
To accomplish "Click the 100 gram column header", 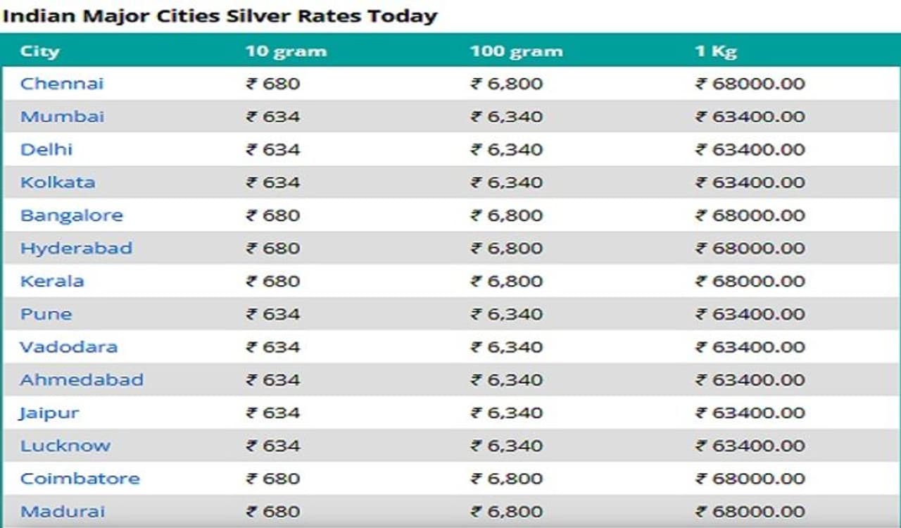I will coord(517,51).
